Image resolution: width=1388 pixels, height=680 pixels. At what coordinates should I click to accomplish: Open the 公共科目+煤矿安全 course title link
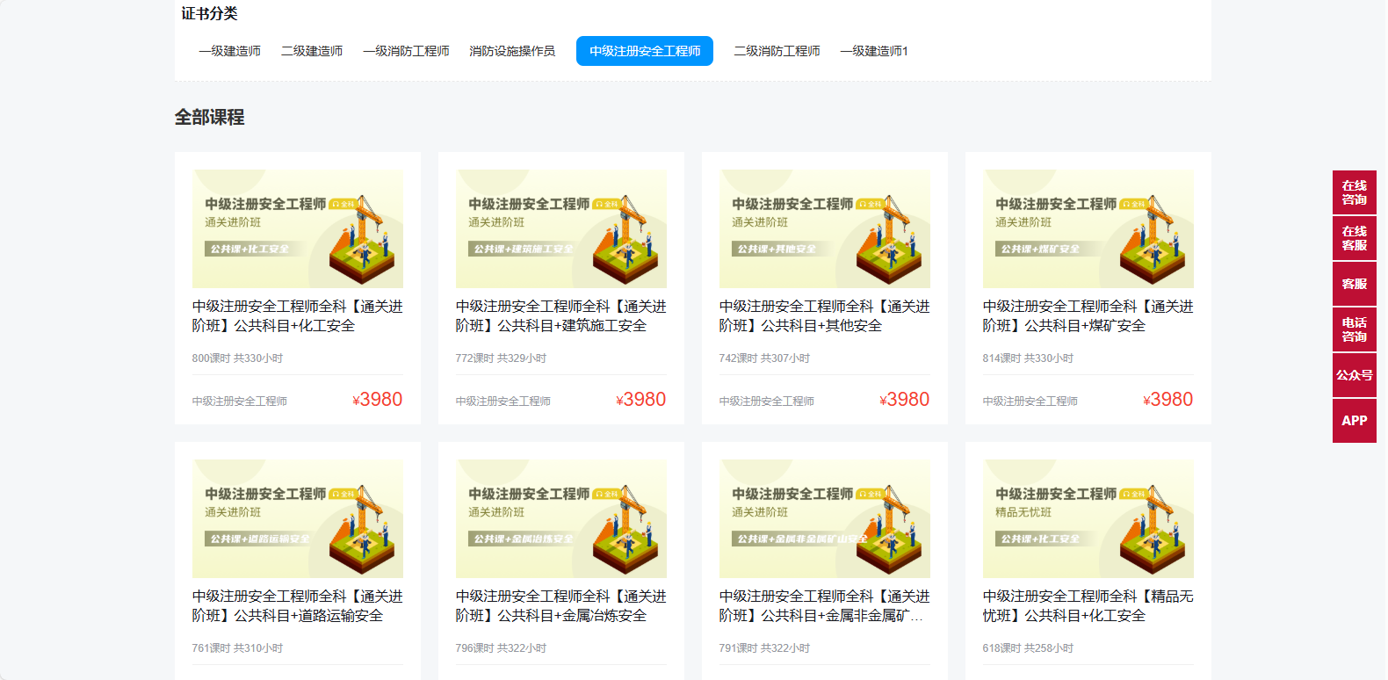(x=1088, y=316)
